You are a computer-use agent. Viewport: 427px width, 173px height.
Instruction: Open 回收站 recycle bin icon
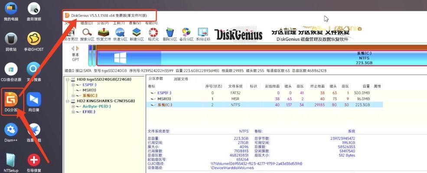pyautogui.click(x=11, y=42)
